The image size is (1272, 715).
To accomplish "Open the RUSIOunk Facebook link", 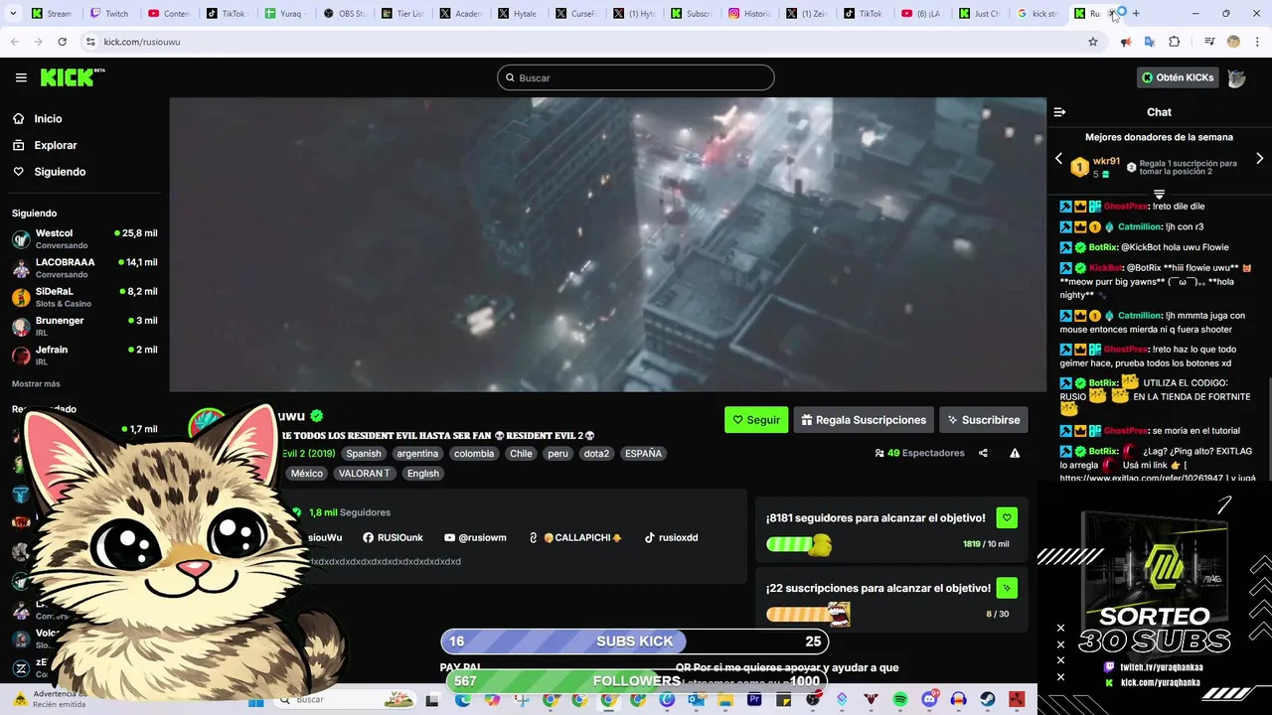I will tap(393, 537).
